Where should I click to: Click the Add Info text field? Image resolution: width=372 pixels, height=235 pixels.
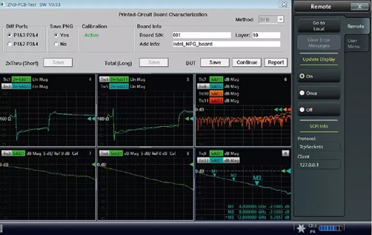point(226,44)
